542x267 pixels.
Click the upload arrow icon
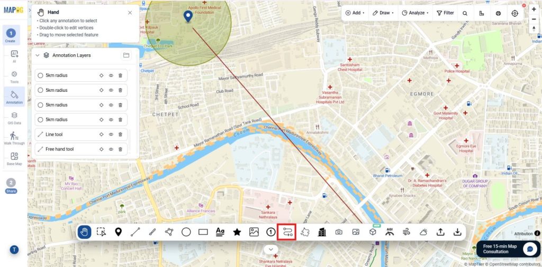pos(440,232)
